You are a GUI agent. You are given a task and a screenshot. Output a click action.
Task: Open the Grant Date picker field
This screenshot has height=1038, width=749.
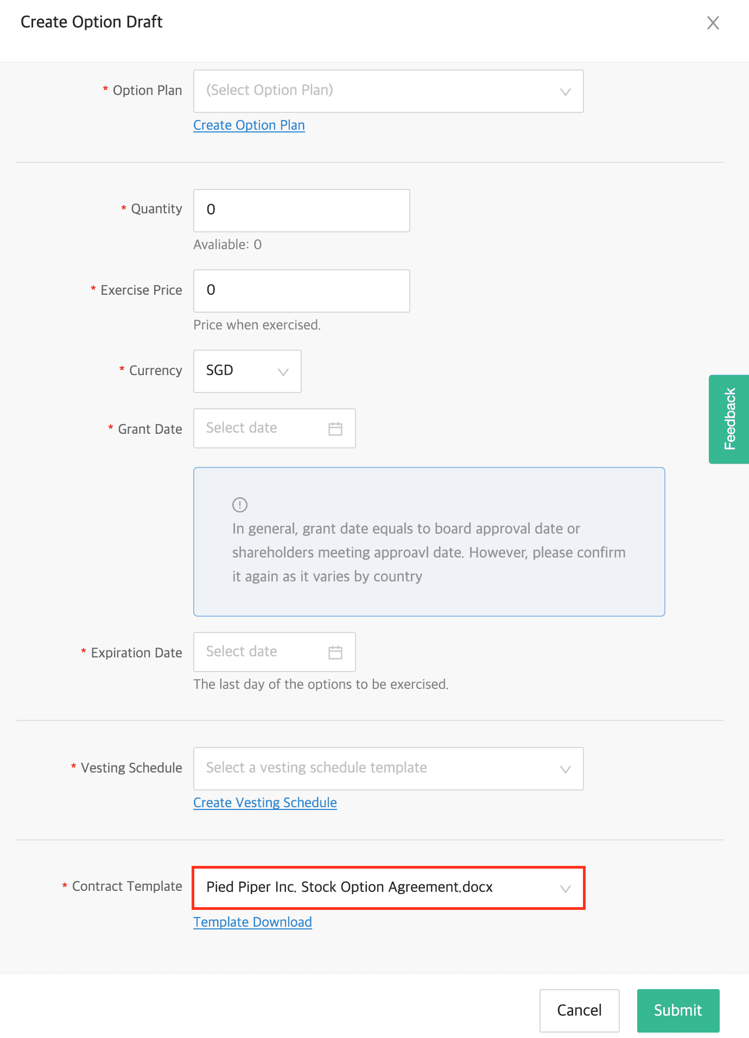(275, 428)
